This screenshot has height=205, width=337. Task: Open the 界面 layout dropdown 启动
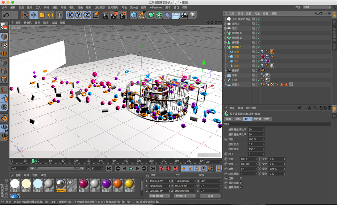pos(317,7)
